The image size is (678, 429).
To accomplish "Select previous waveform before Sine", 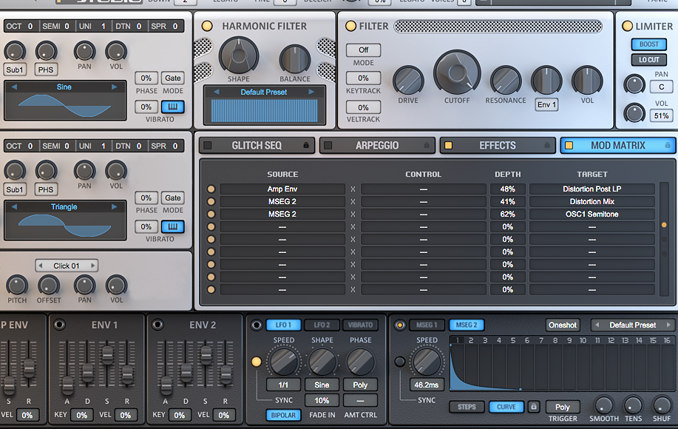I will 14,87.
